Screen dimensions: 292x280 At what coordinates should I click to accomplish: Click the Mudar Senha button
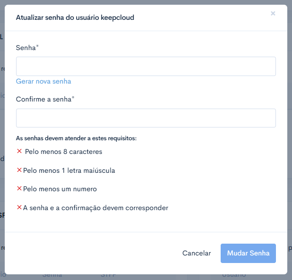tap(248, 253)
